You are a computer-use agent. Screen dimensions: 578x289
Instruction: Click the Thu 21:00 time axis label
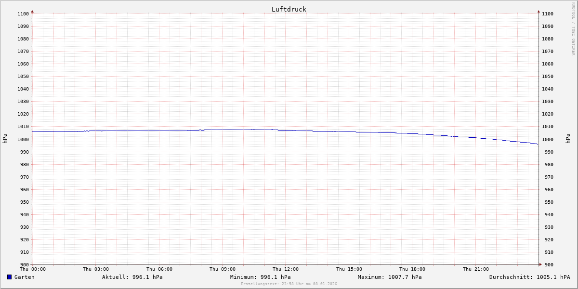coord(475,269)
